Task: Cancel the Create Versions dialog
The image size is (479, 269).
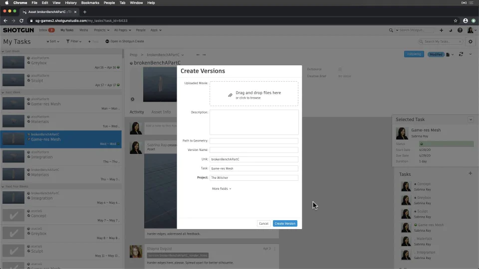Action: [x=263, y=224]
